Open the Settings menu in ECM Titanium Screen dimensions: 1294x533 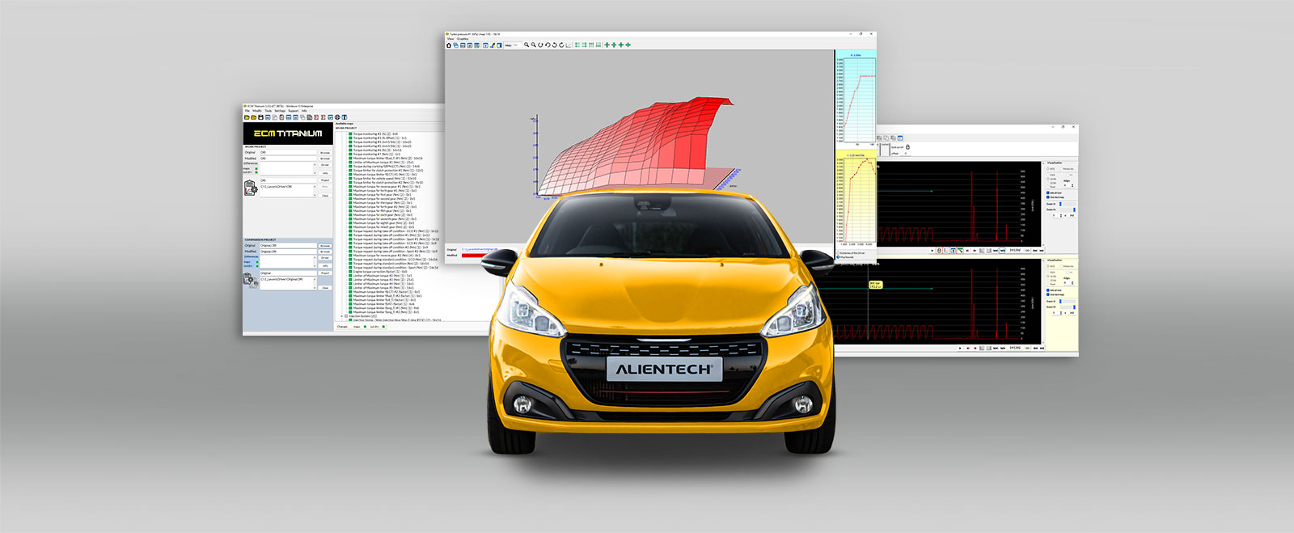coord(280,111)
